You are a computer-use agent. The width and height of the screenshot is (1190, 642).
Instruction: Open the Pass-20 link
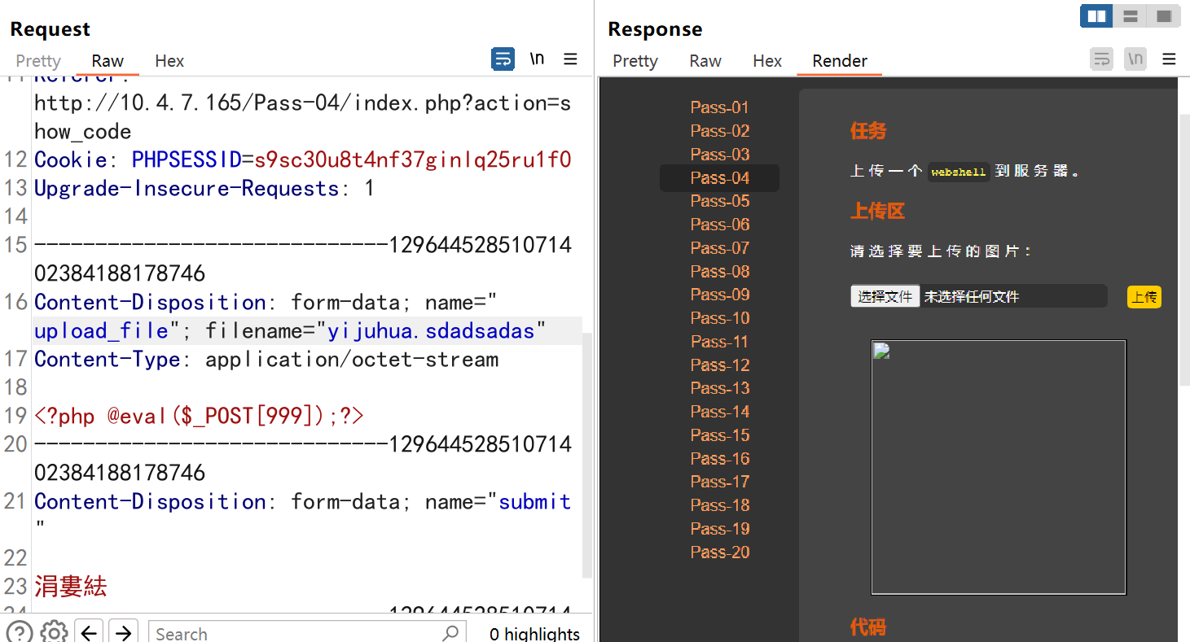pyautogui.click(x=719, y=552)
